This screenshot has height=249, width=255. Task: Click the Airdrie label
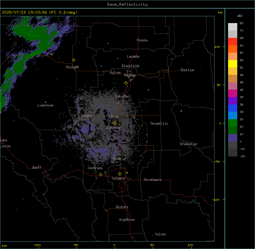coord(120,159)
